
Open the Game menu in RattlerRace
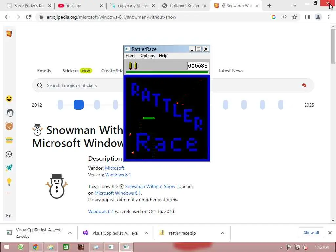[131, 56]
